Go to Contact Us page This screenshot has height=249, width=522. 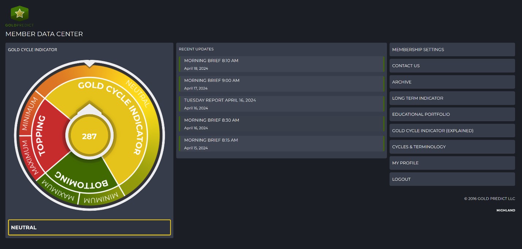[452, 66]
